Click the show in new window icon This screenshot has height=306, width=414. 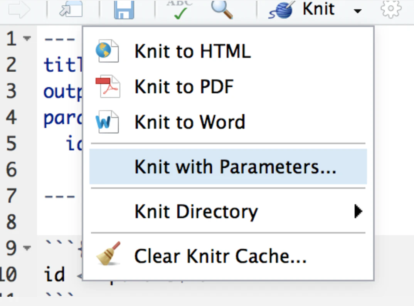pyautogui.click(x=71, y=9)
